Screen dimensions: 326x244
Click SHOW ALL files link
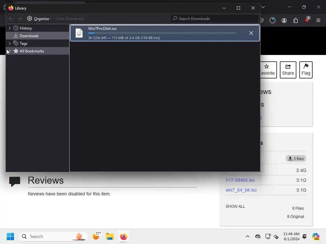coord(235,207)
